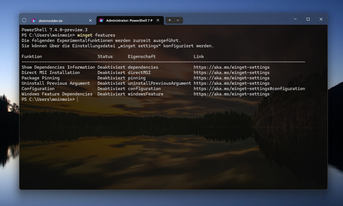Click the 'Link' column header
Screen dimensions: 343x206
tap(199, 57)
